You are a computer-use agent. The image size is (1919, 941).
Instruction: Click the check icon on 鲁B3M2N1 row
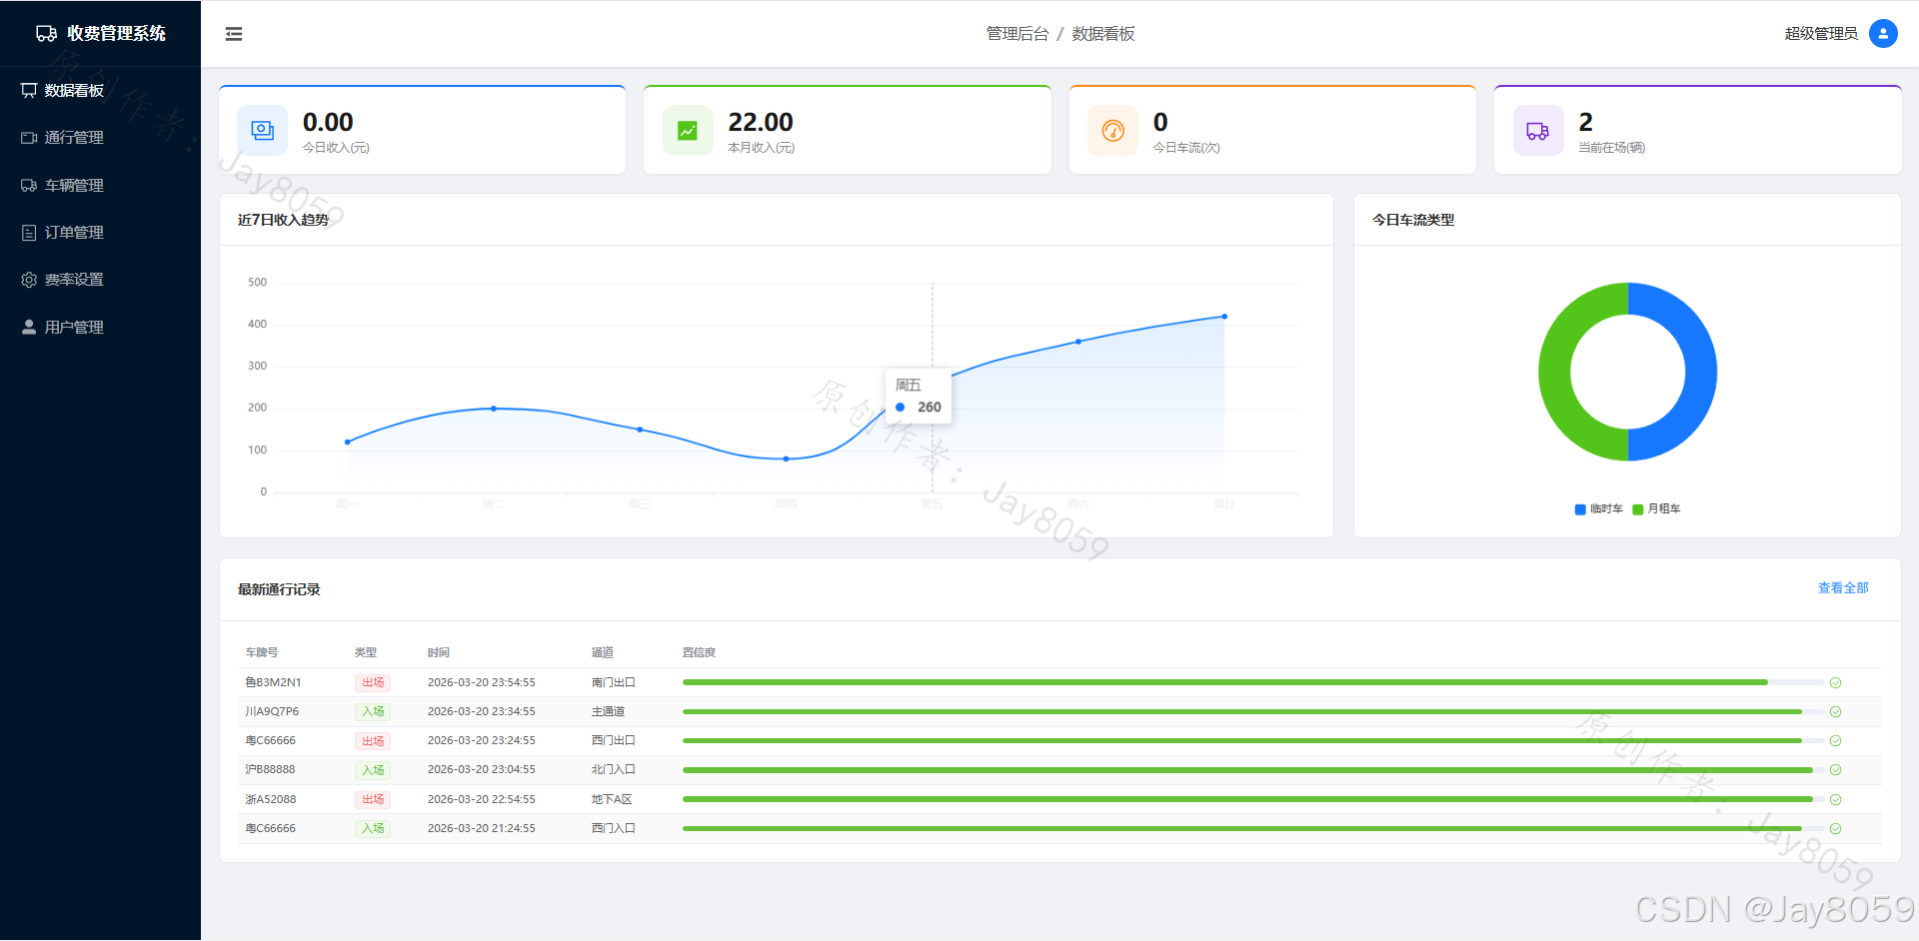pos(1835,683)
